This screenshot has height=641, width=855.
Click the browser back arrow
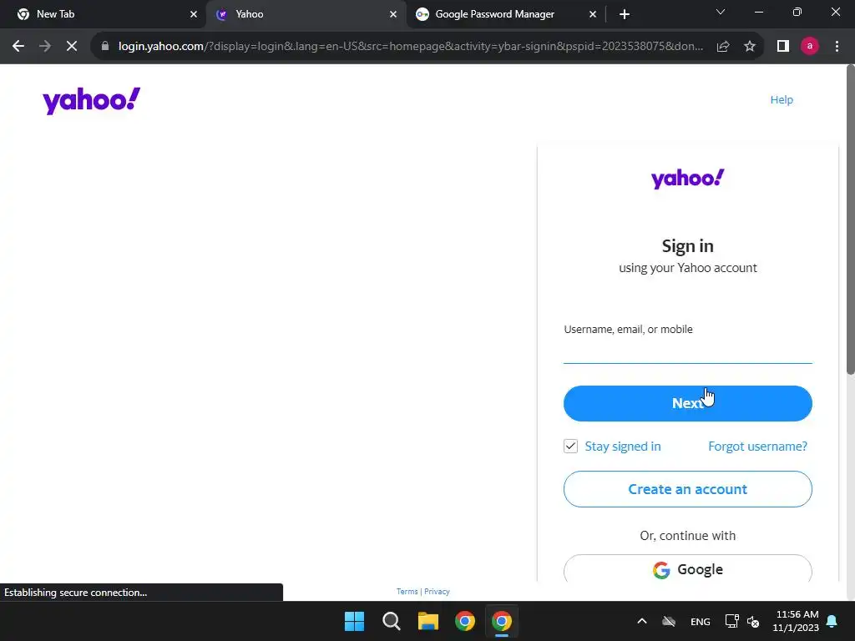pyautogui.click(x=18, y=47)
